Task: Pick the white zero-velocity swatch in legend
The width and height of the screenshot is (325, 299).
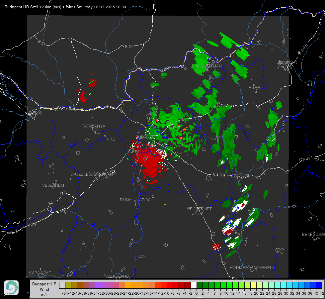Action: coord(194,285)
